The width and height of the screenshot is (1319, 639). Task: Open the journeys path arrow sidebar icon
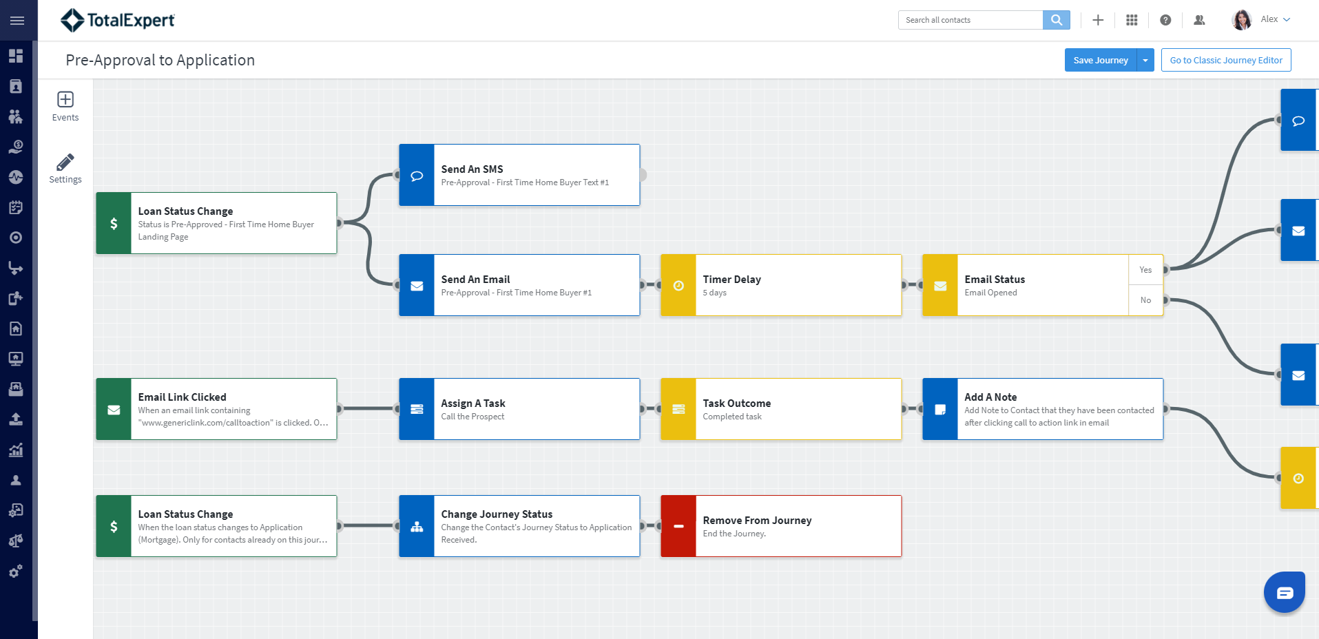pos(16,268)
